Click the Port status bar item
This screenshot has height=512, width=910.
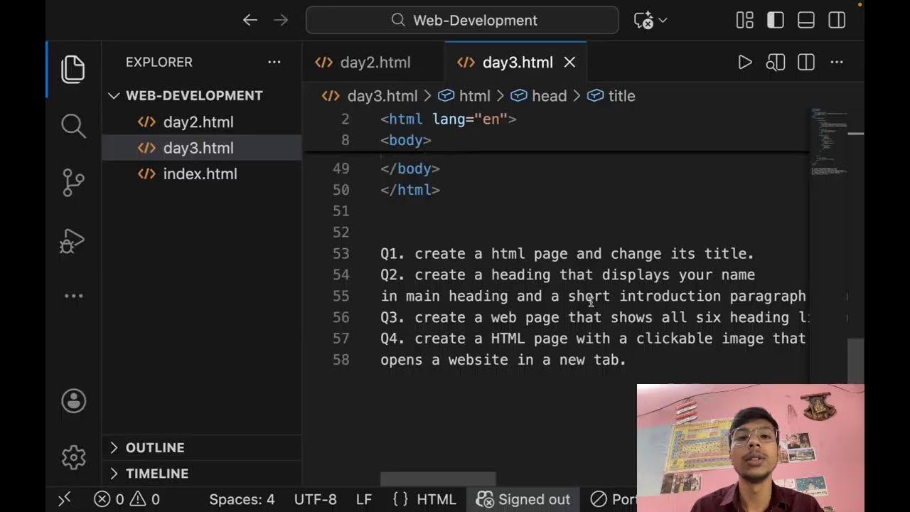pos(614,499)
